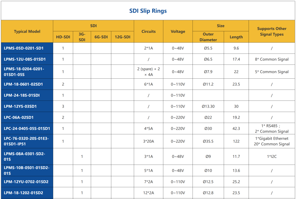
Task: Select model LPMS-18-0204-0201-01SD1-05S
Action: (x=24, y=72)
